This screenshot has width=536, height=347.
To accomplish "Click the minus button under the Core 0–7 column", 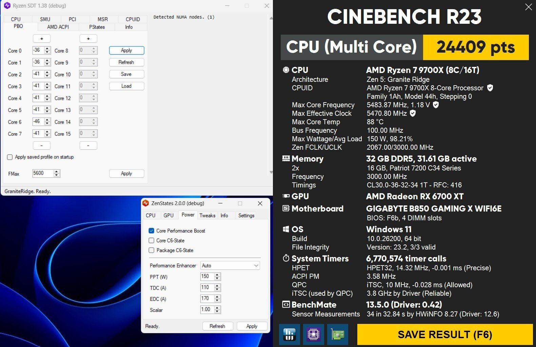I will (x=42, y=146).
